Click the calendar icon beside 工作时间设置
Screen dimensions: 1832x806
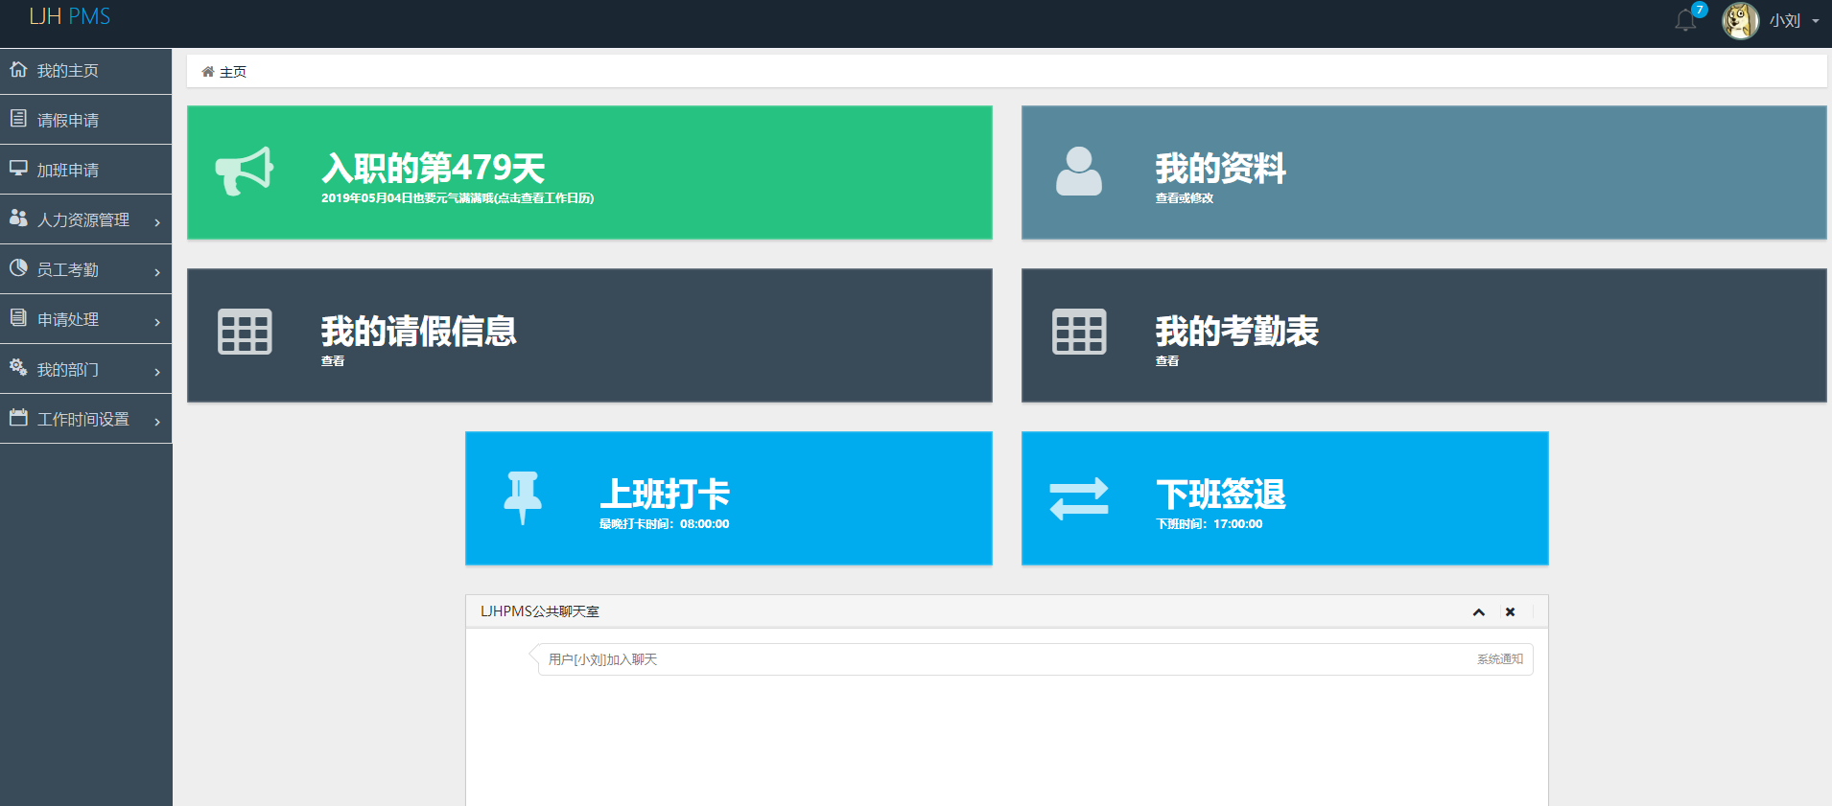pos(18,417)
